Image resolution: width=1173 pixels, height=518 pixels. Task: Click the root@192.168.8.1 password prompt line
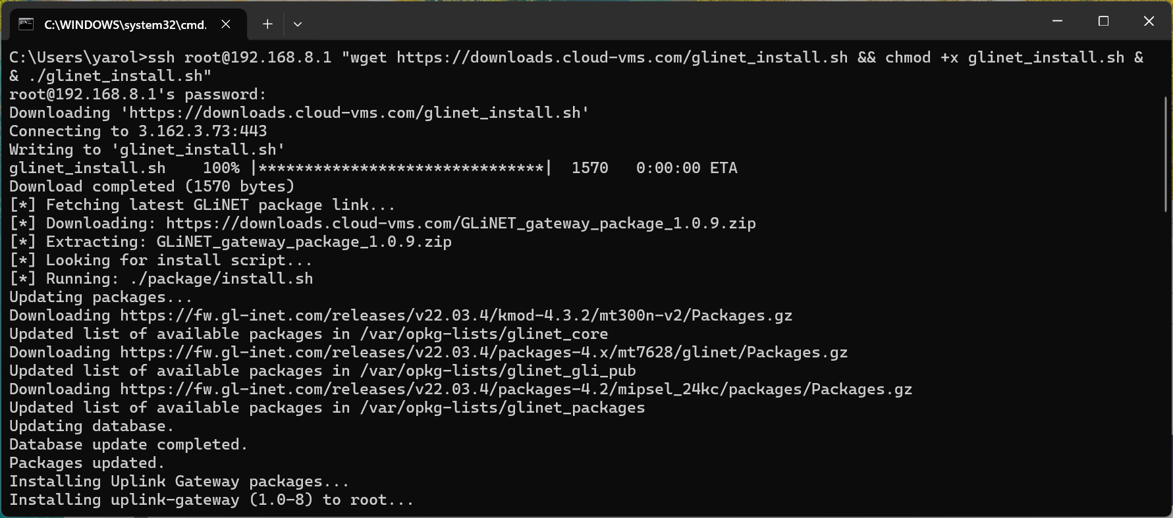tap(136, 94)
